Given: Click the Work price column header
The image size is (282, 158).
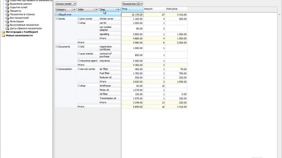Looking at the screenshot, I should point(176,9).
